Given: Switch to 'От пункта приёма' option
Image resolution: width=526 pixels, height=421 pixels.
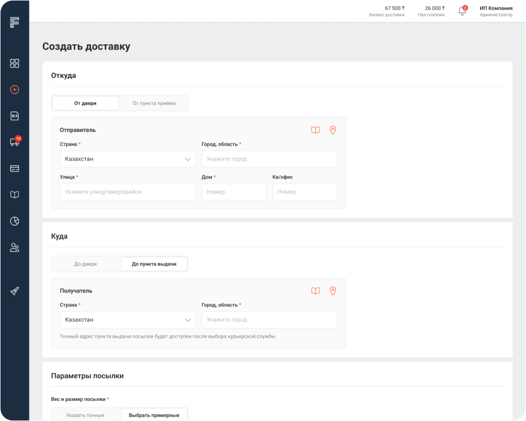Looking at the screenshot, I should [x=154, y=103].
